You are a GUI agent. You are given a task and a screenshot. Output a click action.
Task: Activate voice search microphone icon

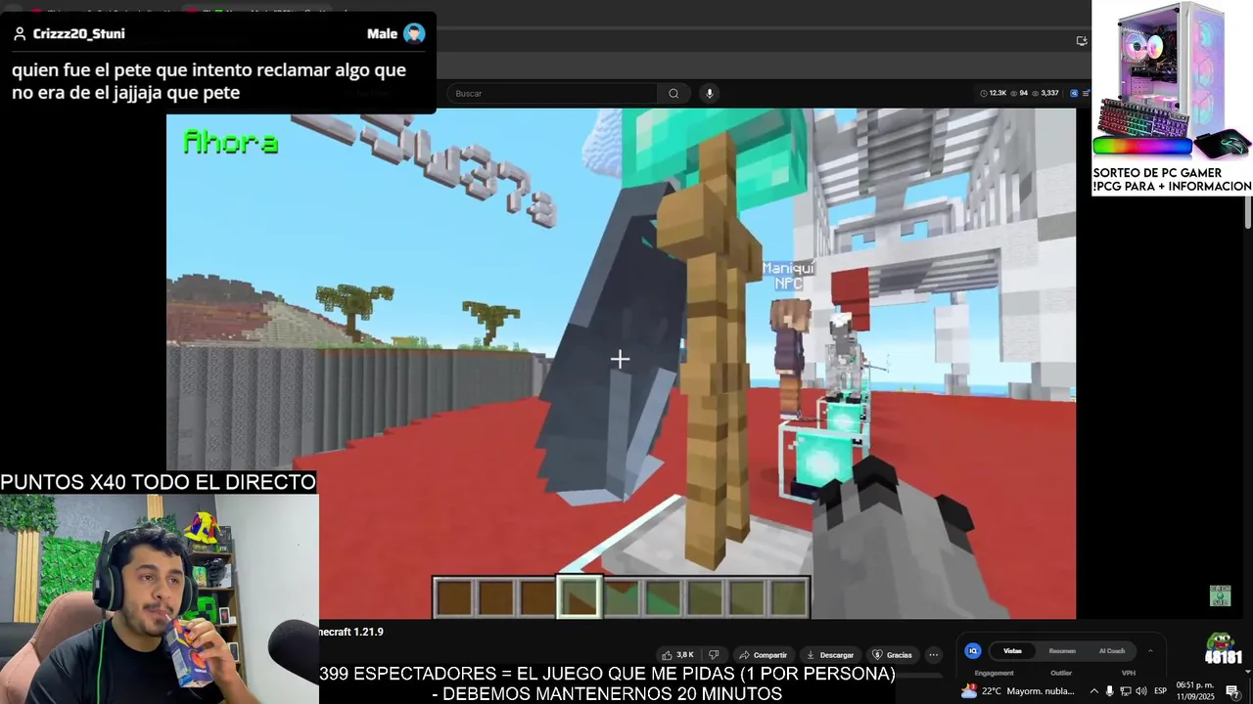[710, 94]
